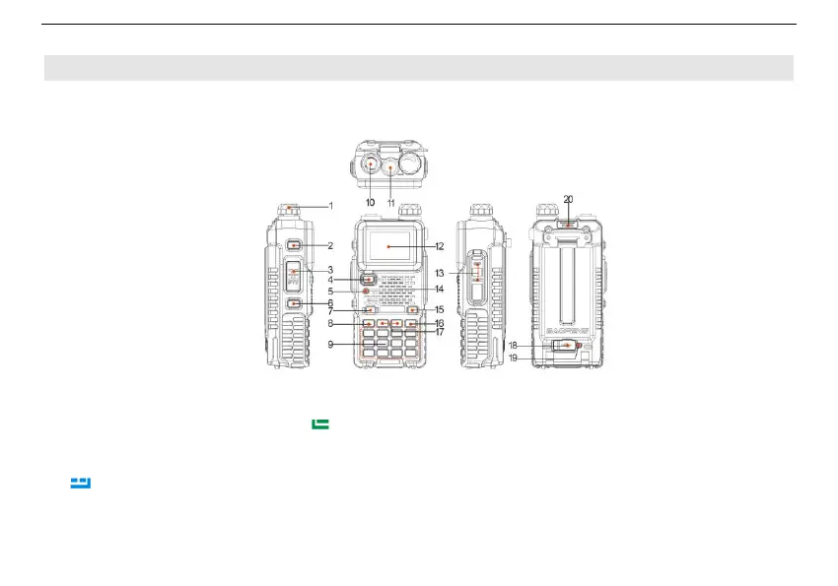
Task: Click the gray header bar at the page top
Action: [x=419, y=68]
